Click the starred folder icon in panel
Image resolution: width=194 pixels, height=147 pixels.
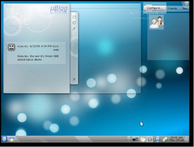(x=12, y=139)
